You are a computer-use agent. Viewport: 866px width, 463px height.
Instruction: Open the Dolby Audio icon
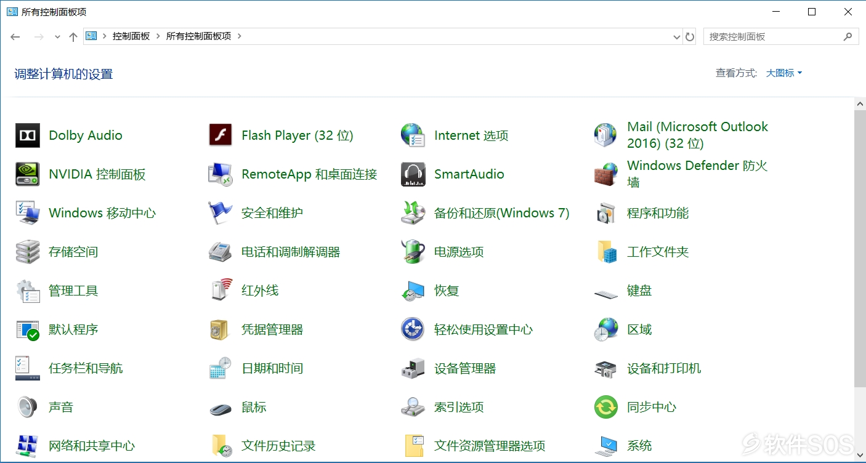pyautogui.click(x=27, y=135)
